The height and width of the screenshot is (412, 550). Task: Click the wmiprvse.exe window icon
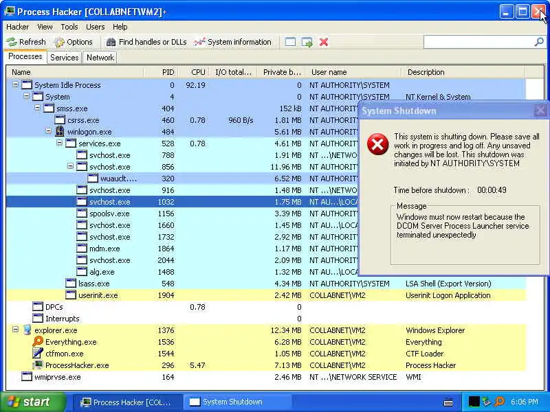[27, 376]
